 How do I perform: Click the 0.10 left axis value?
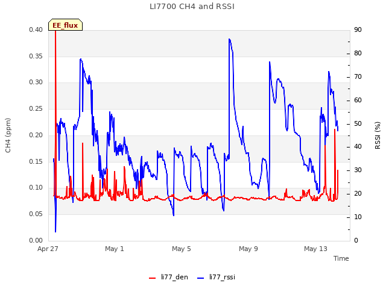tap(36, 187)
